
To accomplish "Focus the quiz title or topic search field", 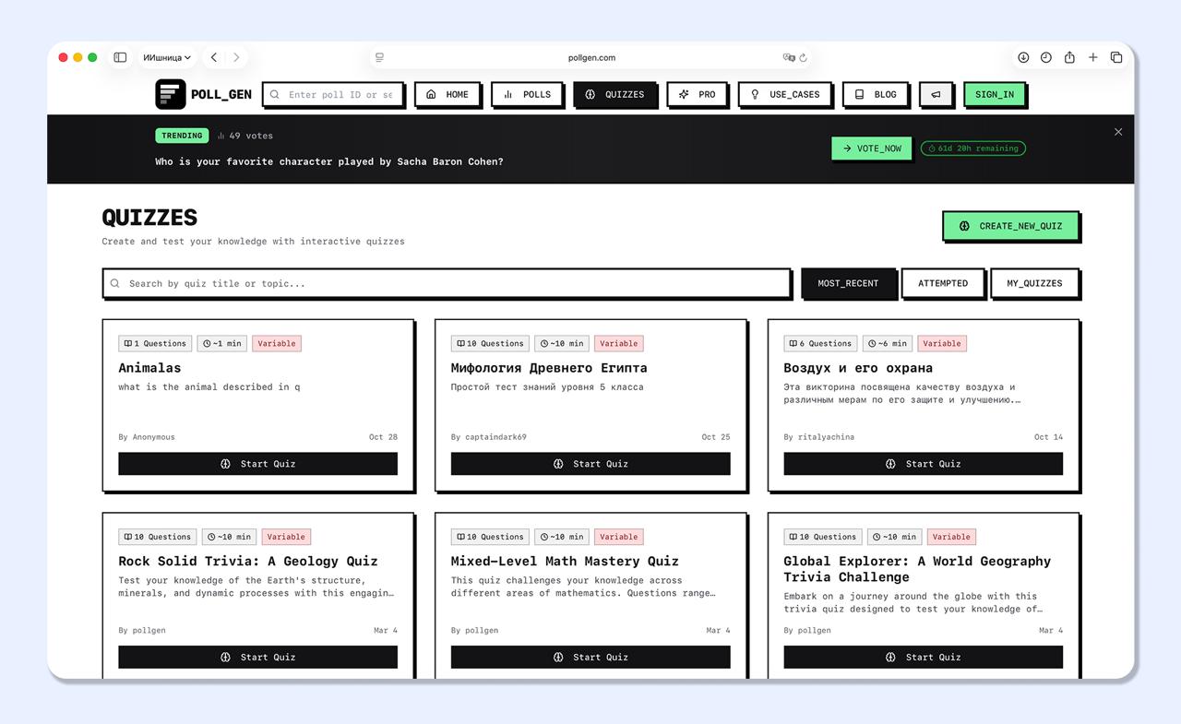I will point(447,283).
